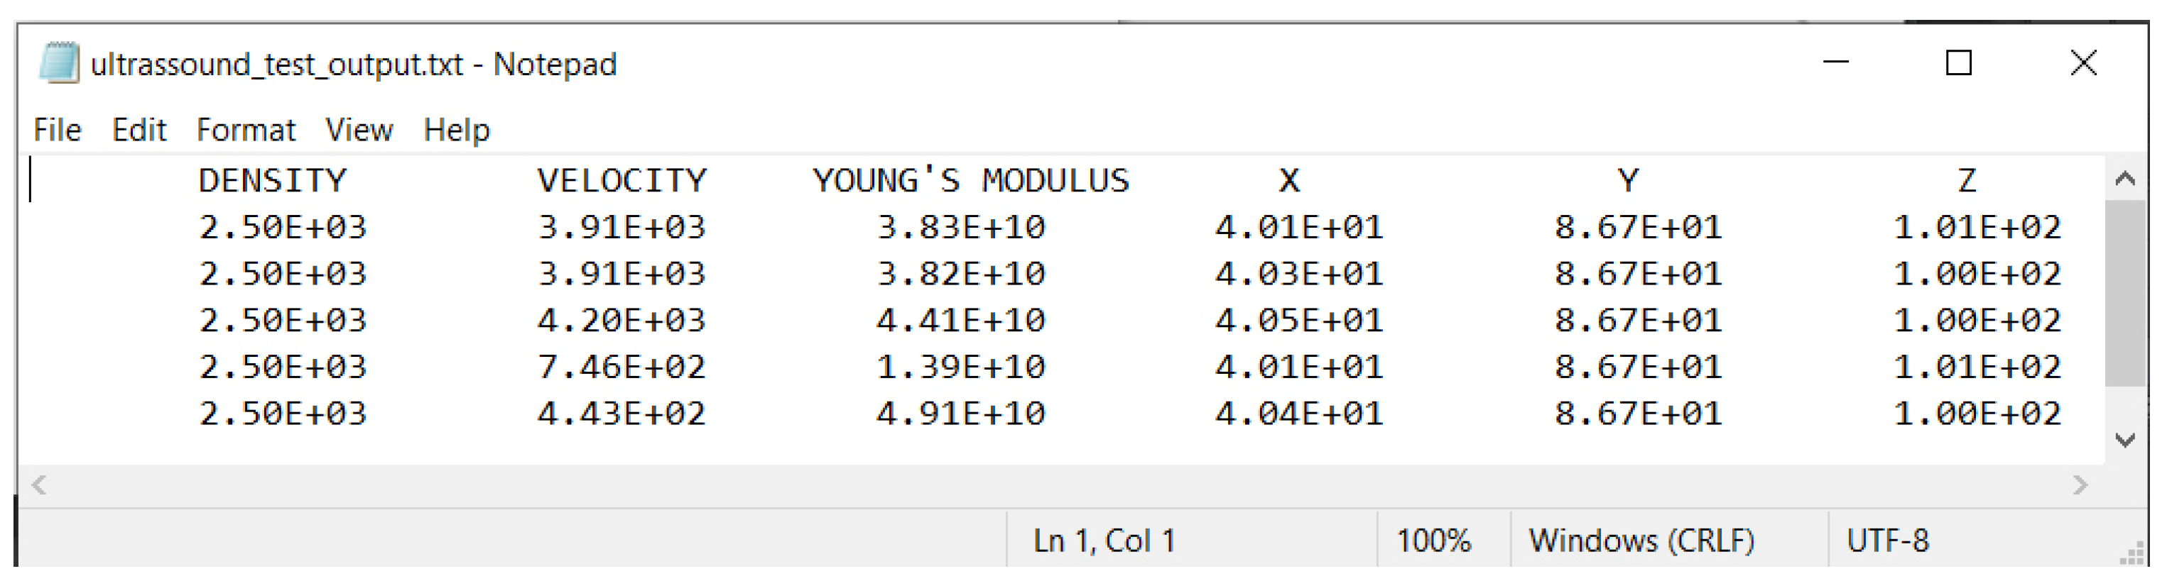The image size is (2167, 581).
Task: Open the View menu
Action: pyautogui.click(x=359, y=131)
